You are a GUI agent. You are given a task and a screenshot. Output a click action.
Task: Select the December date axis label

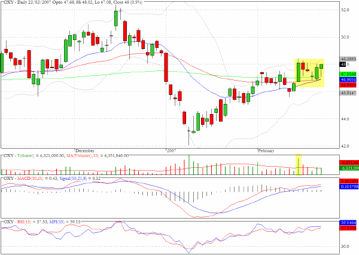(85, 151)
